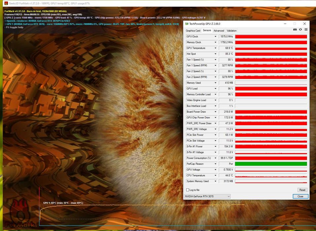
Task: Open the Advanced tab
Action: (219, 31)
